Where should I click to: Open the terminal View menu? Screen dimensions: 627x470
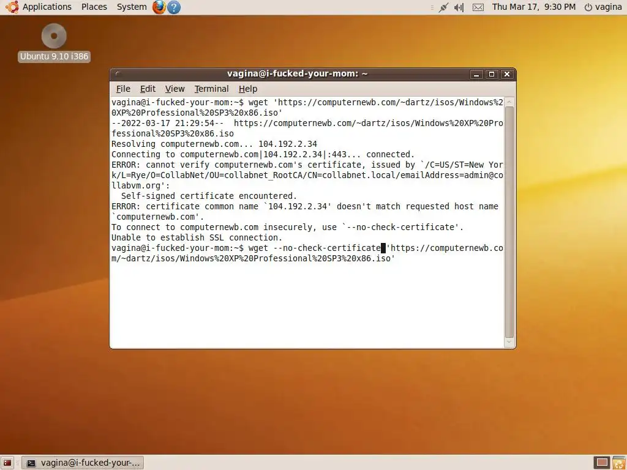click(x=175, y=89)
